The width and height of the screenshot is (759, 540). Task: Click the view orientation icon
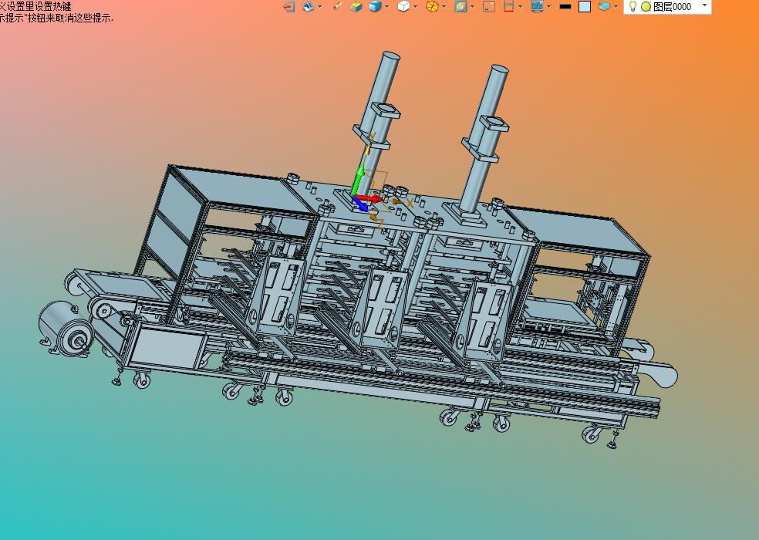click(x=308, y=6)
